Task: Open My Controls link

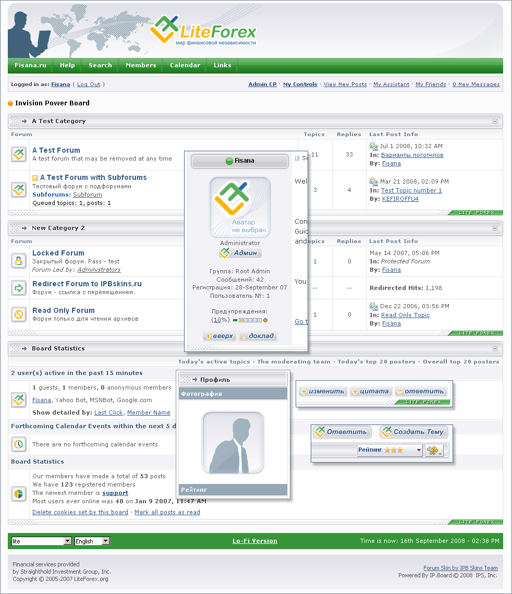Action: tap(300, 84)
